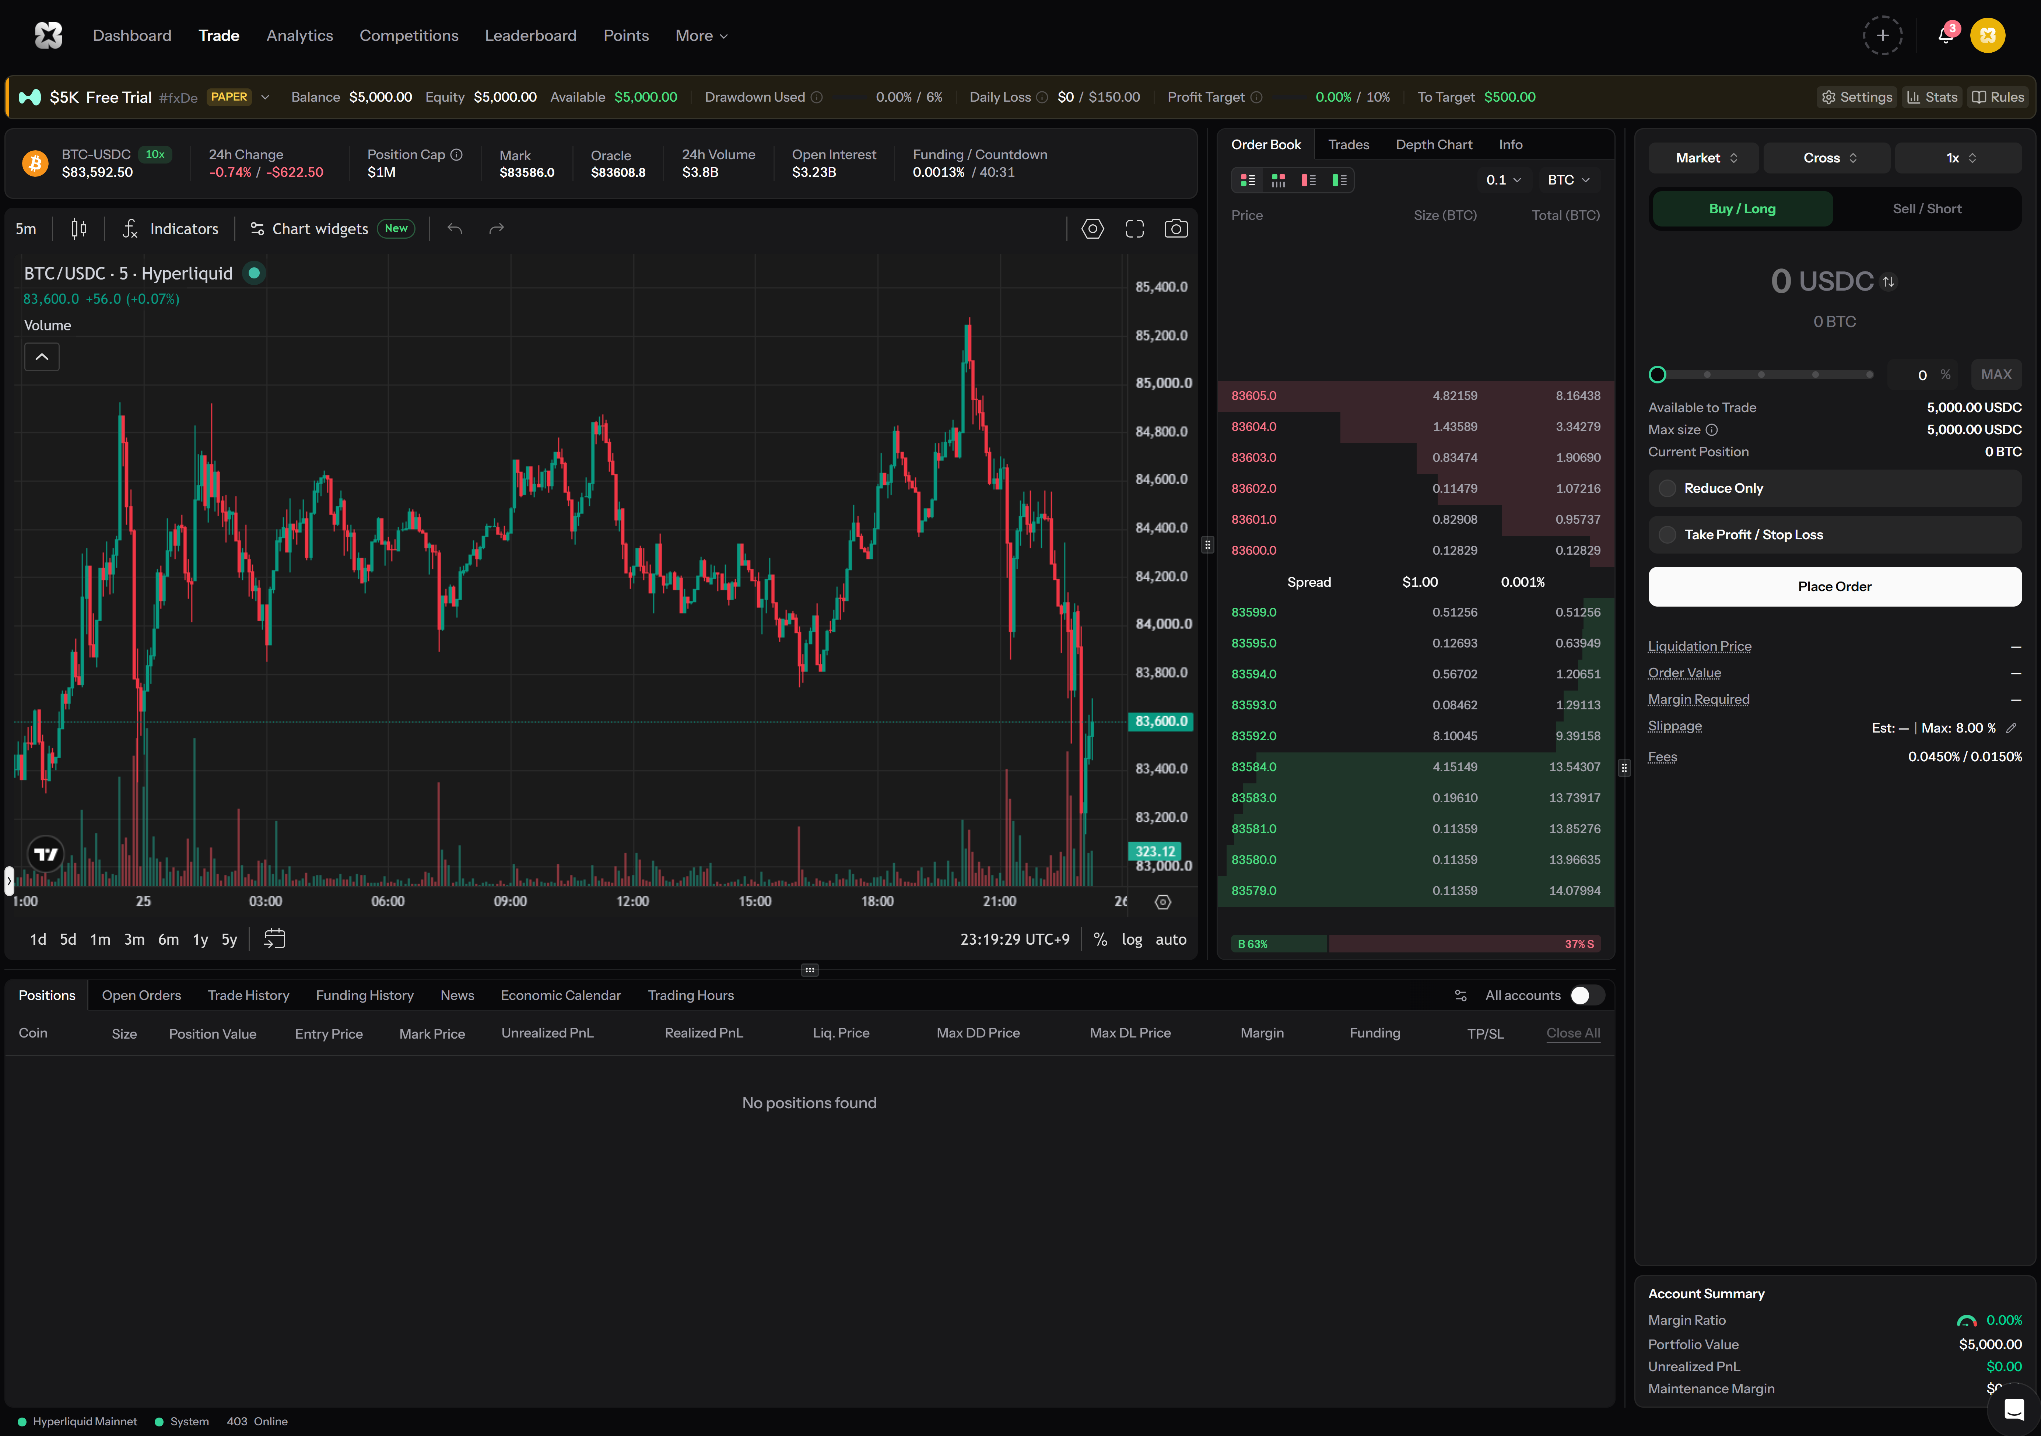2041x1436 pixels.
Task: Open the yellow profile avatar
Action: click(x=1988, y=36)
